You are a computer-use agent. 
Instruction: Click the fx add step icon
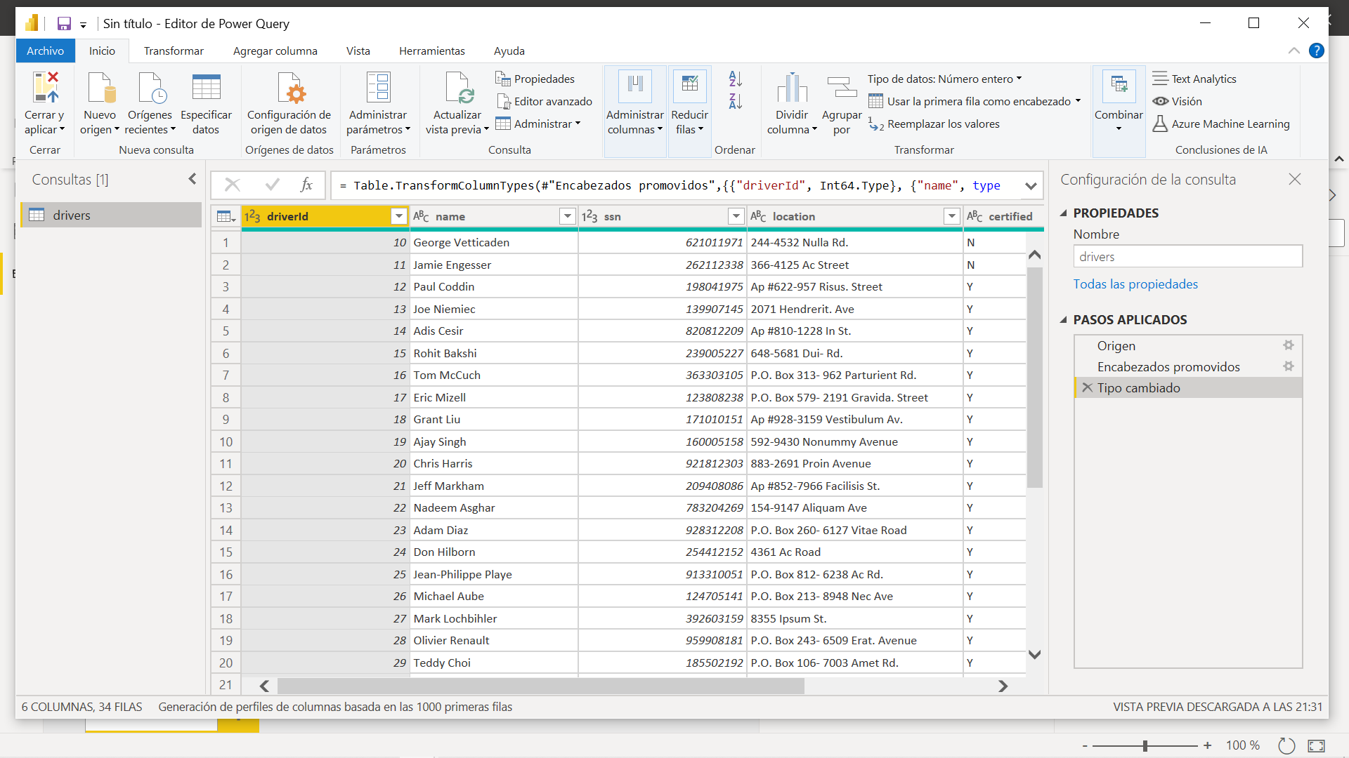point(306,185)
